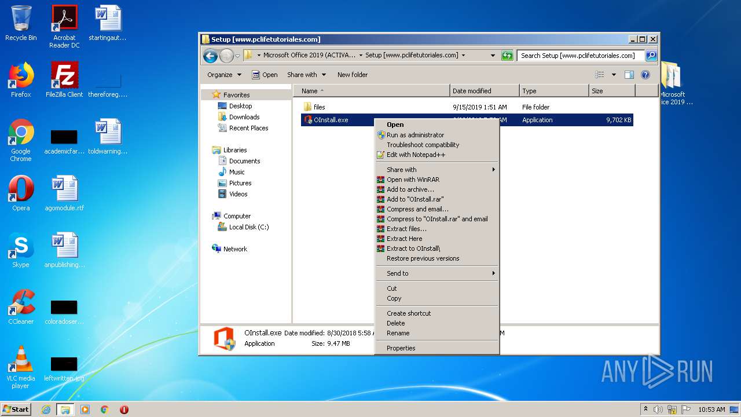Image resolution: width=741 pixels, height=417 pixels.
Task: Open Explorer help question mark icon
Action: tap(645, 75)
